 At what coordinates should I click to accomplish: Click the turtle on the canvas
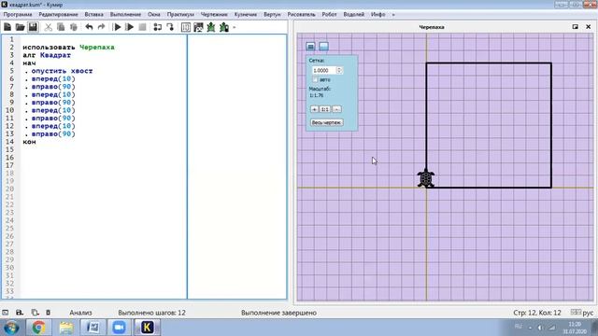(426, 178)
